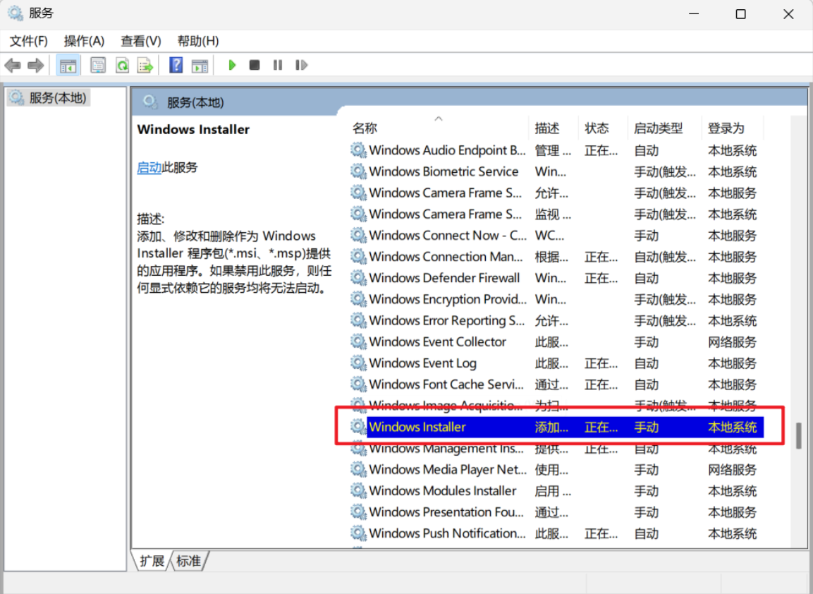Viewport: 813px width, 594px height.
Task: Click the Forward arrow toolbar icon
Action: pyautogui.click(x=35, y=66)
